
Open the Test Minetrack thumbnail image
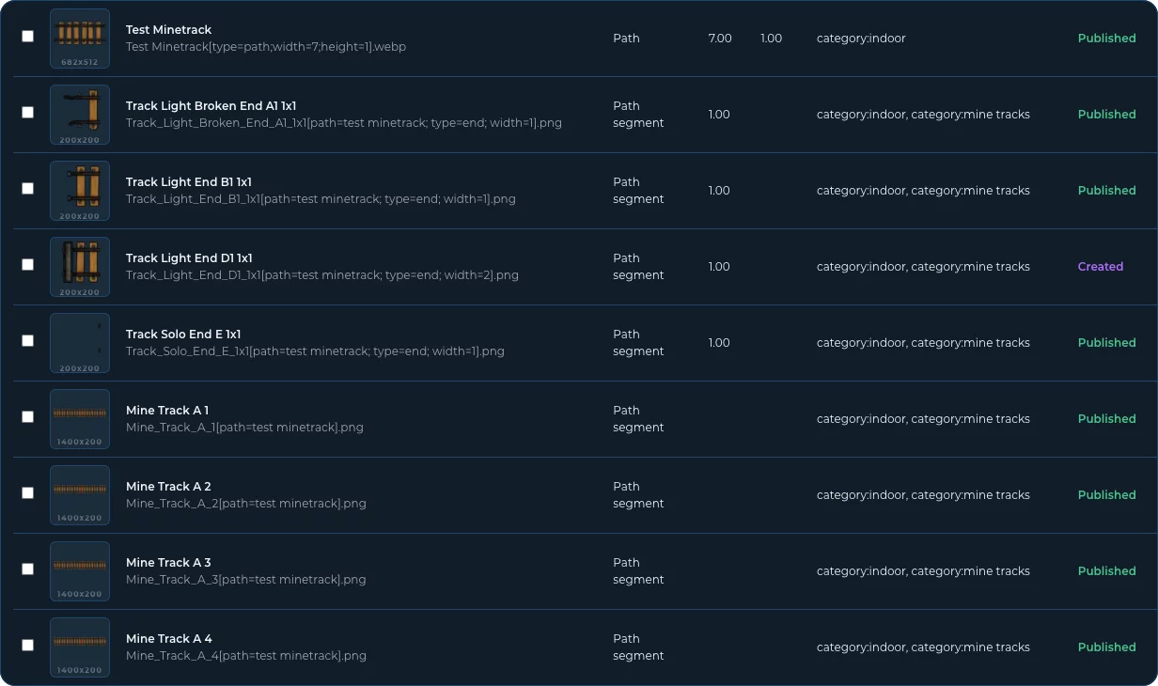(x=80, y=39)
